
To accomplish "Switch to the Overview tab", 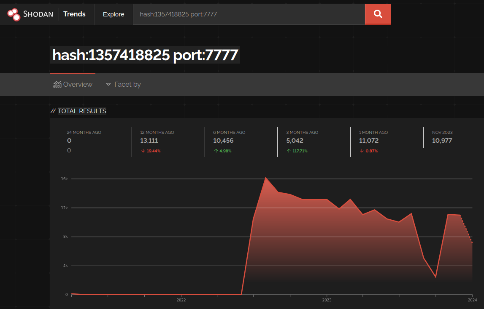I will click(x=77, y=84).
